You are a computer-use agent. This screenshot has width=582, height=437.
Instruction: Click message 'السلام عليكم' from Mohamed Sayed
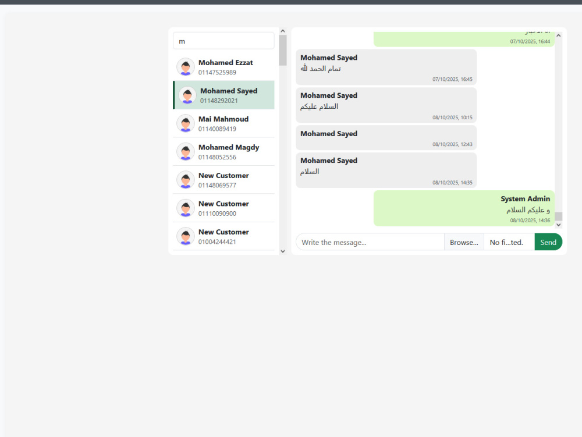pyautogui.click(x=319, y=106)
